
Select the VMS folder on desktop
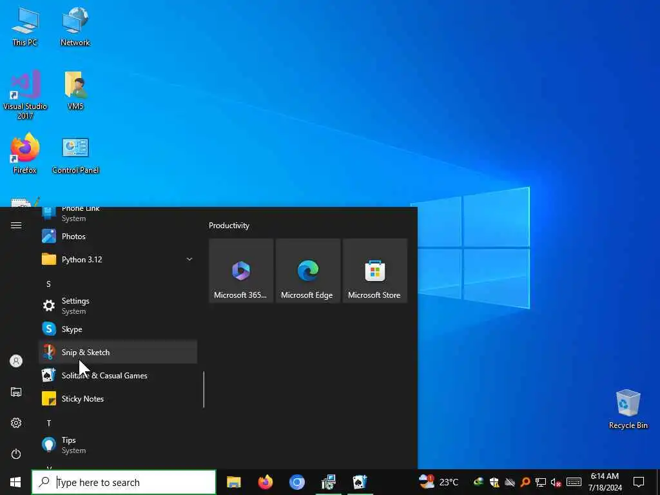[x=75, y=90]
